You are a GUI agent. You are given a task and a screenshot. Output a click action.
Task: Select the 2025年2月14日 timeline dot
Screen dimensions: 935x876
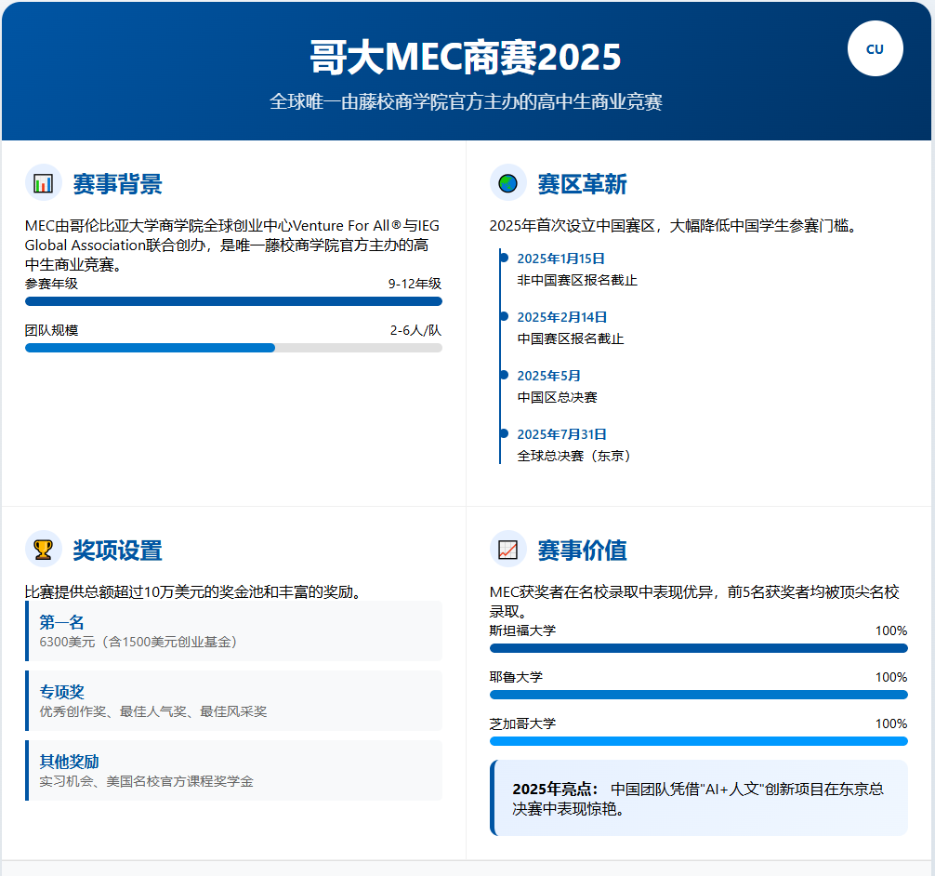click(x=504, y=316)
